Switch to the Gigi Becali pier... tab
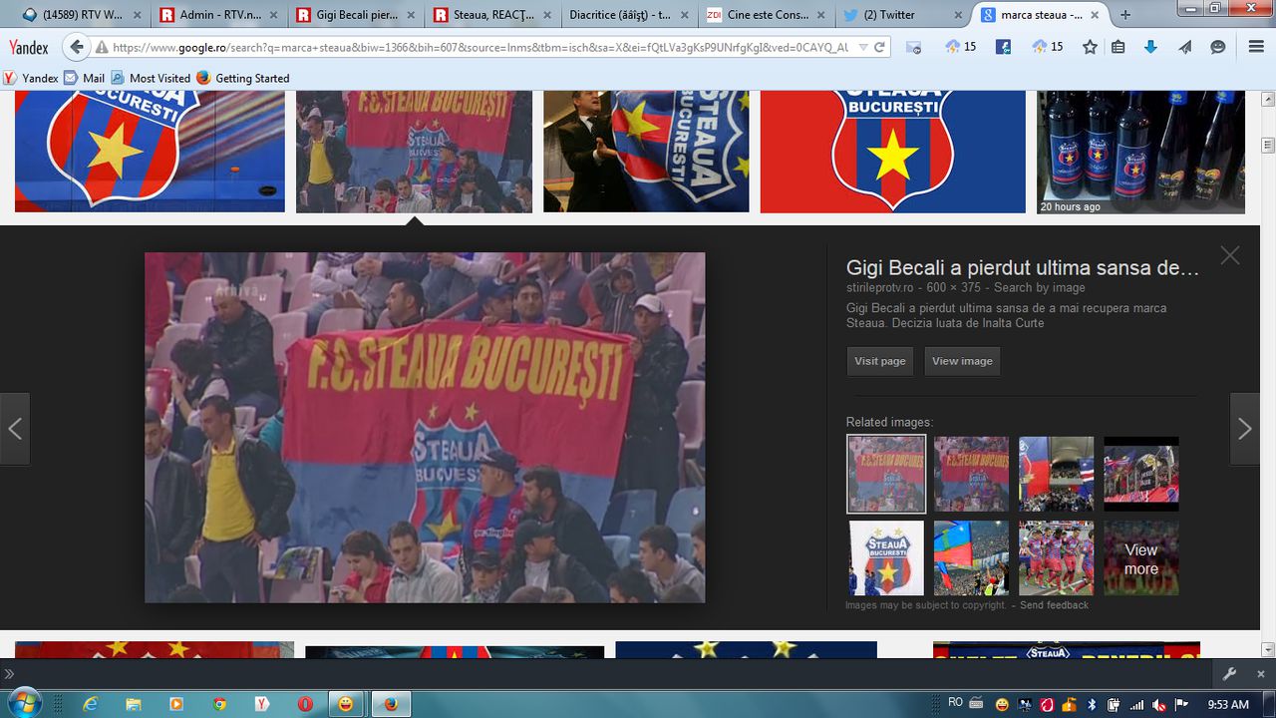The height and width of the screenshot is (718, 1276). coord(355,15)
